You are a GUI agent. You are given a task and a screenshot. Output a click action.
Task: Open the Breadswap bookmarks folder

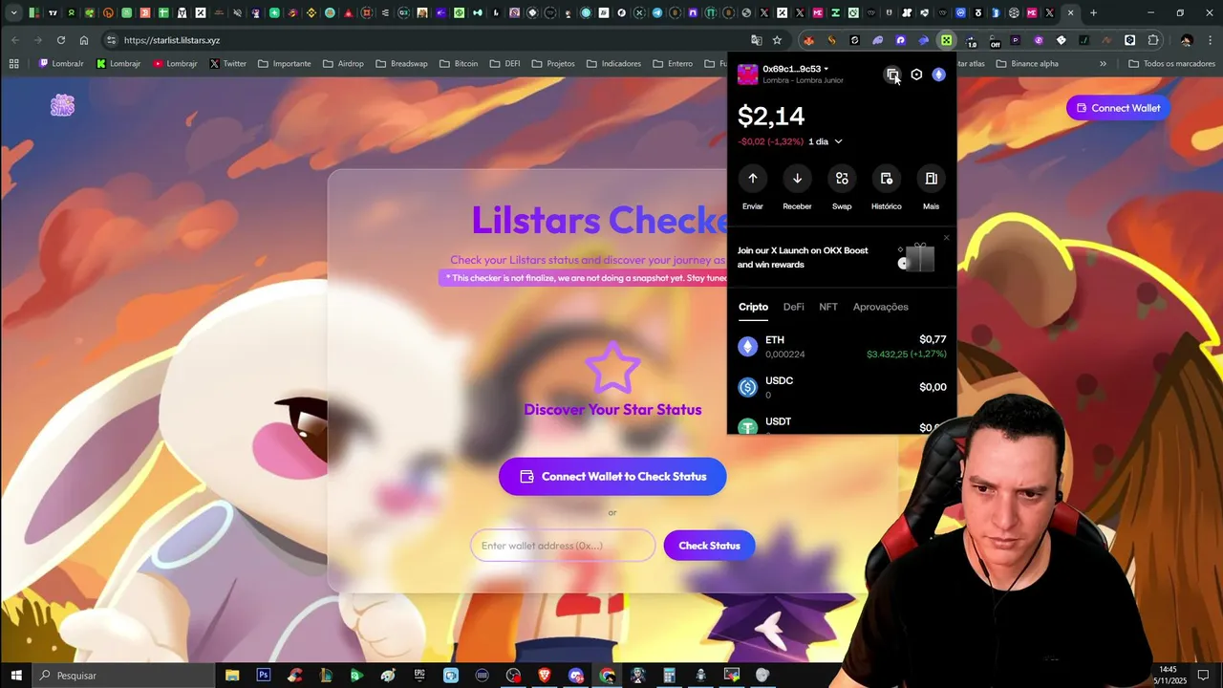click(x=401, y=64)
